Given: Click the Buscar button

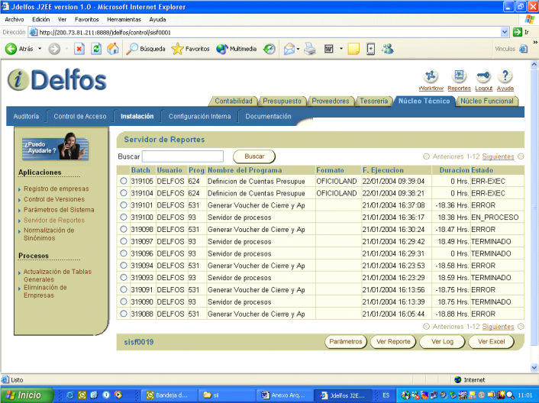Looking at the screenshot, I should 254,156.
